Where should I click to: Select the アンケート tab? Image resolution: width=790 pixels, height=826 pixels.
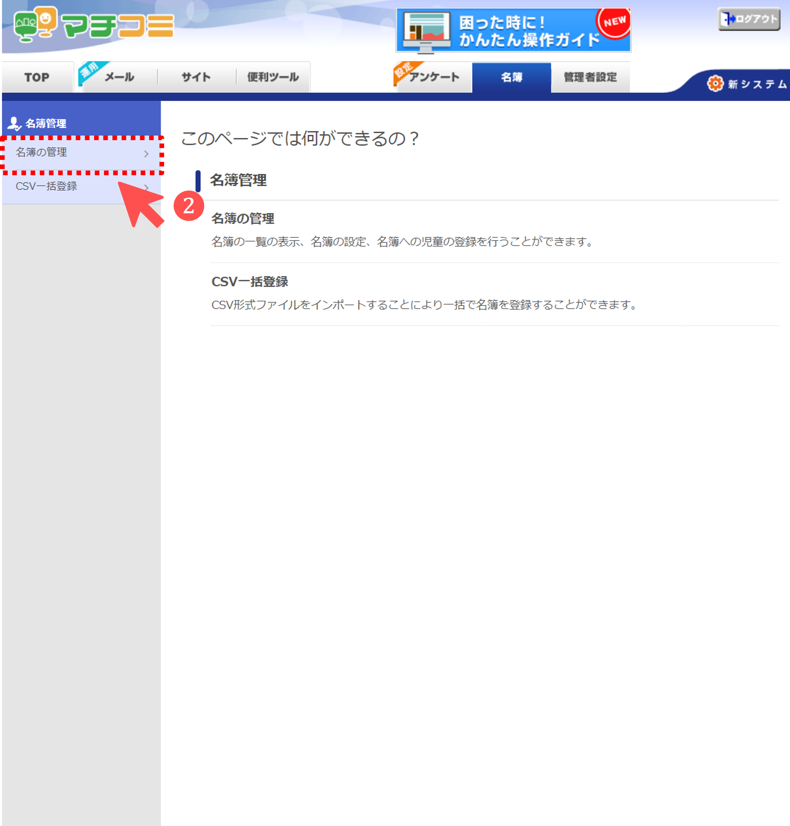click(x=434, y=77)
